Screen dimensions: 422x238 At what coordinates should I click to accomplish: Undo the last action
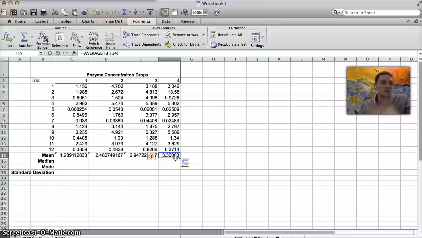[x=96, y=13]
